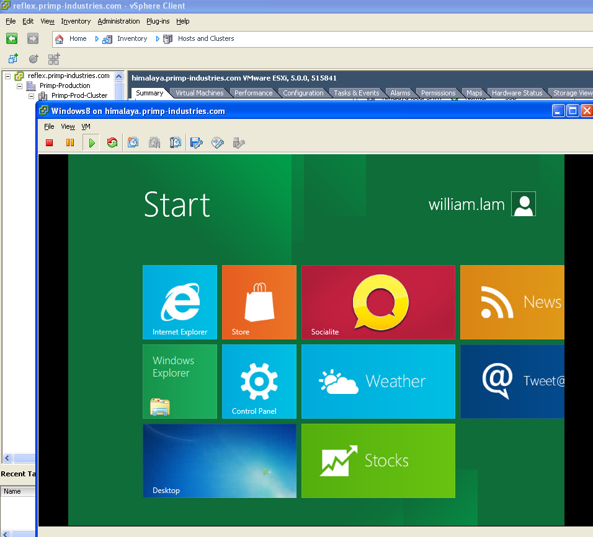Viewport: 593px width, 537px height.
Task: Open the Desktop tile
Action: [x=220, y=461]
